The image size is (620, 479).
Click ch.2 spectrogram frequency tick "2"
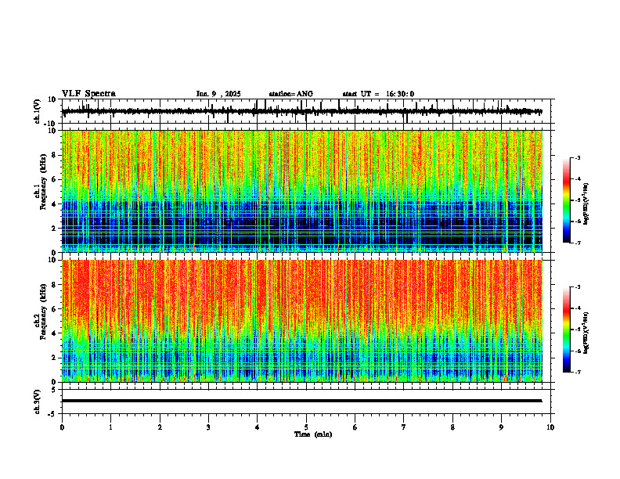54,358
